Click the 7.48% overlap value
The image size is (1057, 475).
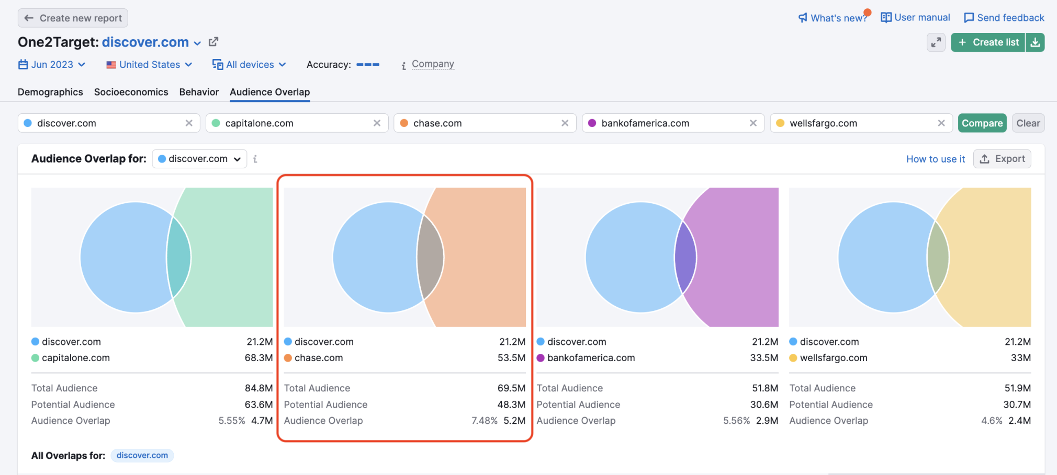(x=484, y=421)
